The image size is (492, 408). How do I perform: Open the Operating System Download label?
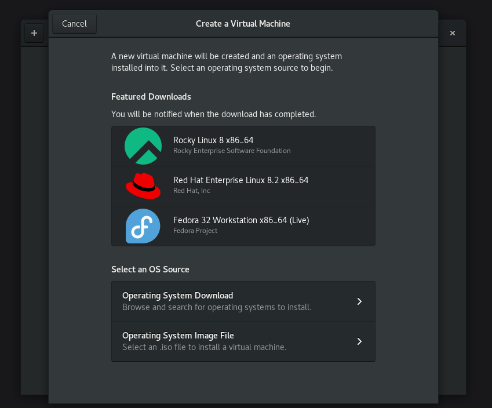coord(177,296)
